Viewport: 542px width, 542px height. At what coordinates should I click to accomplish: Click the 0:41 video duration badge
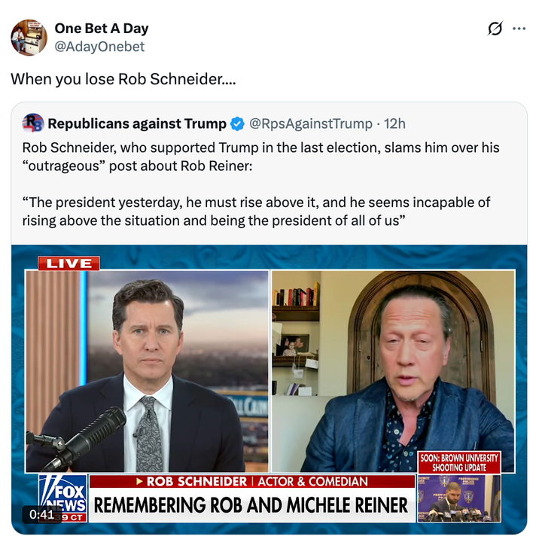pyautogui.click(x=42, y=515)
